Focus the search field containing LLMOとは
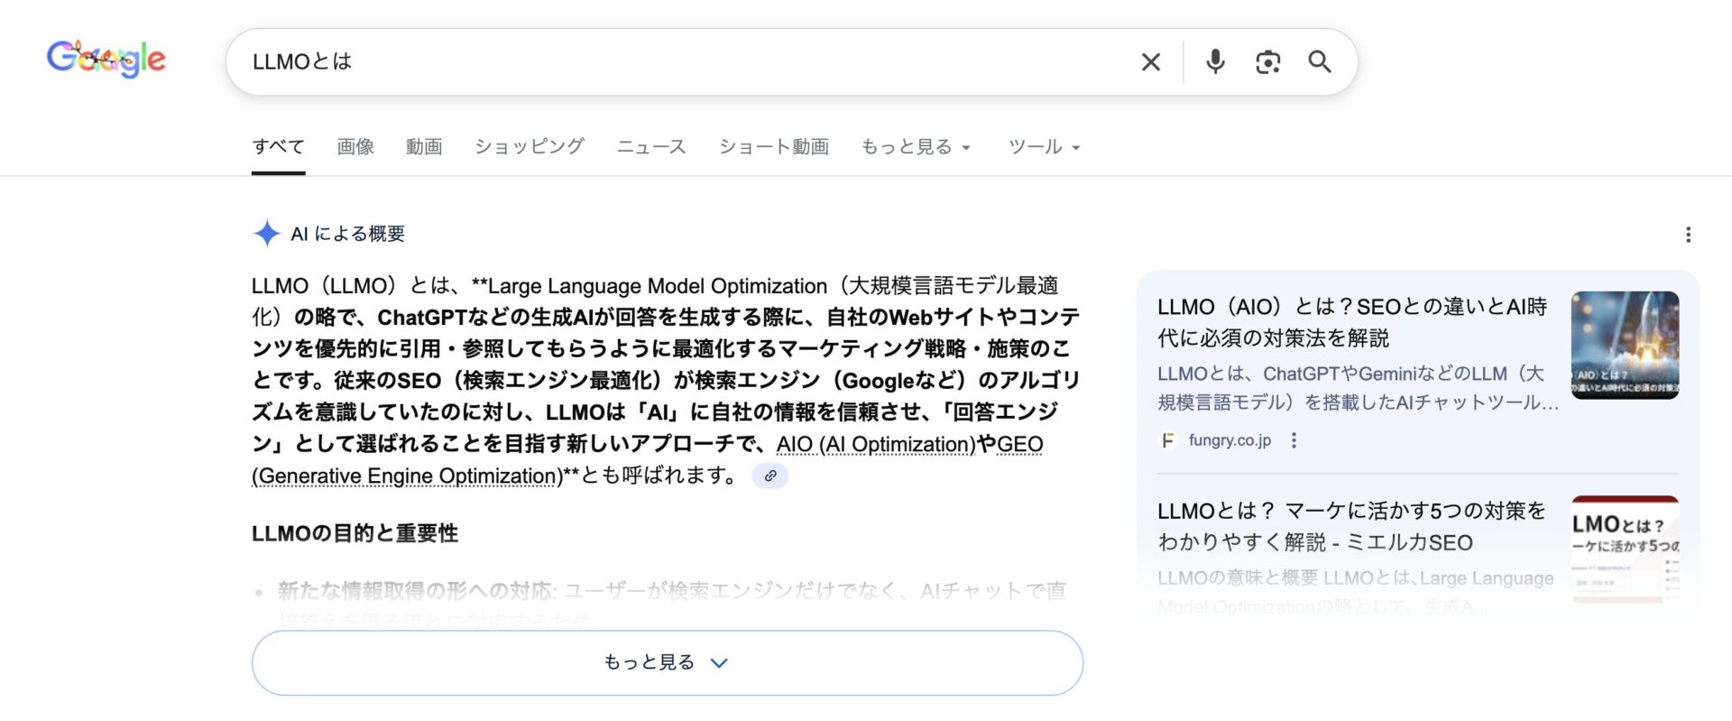This screenshot has height=721, width=1732. pyautogui.click(x=677, y=61)
